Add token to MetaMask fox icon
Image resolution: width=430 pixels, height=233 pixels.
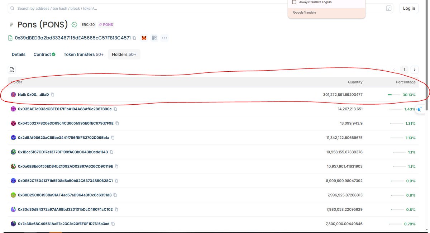point(144,38)
